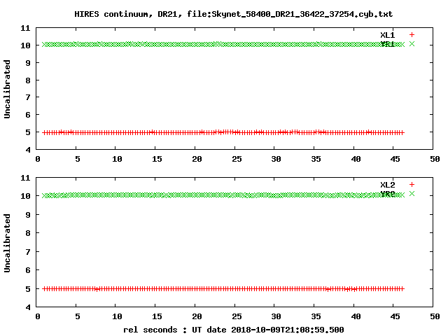
Task: Click the red plus marker beside XL2
Action: click(412, 185)
